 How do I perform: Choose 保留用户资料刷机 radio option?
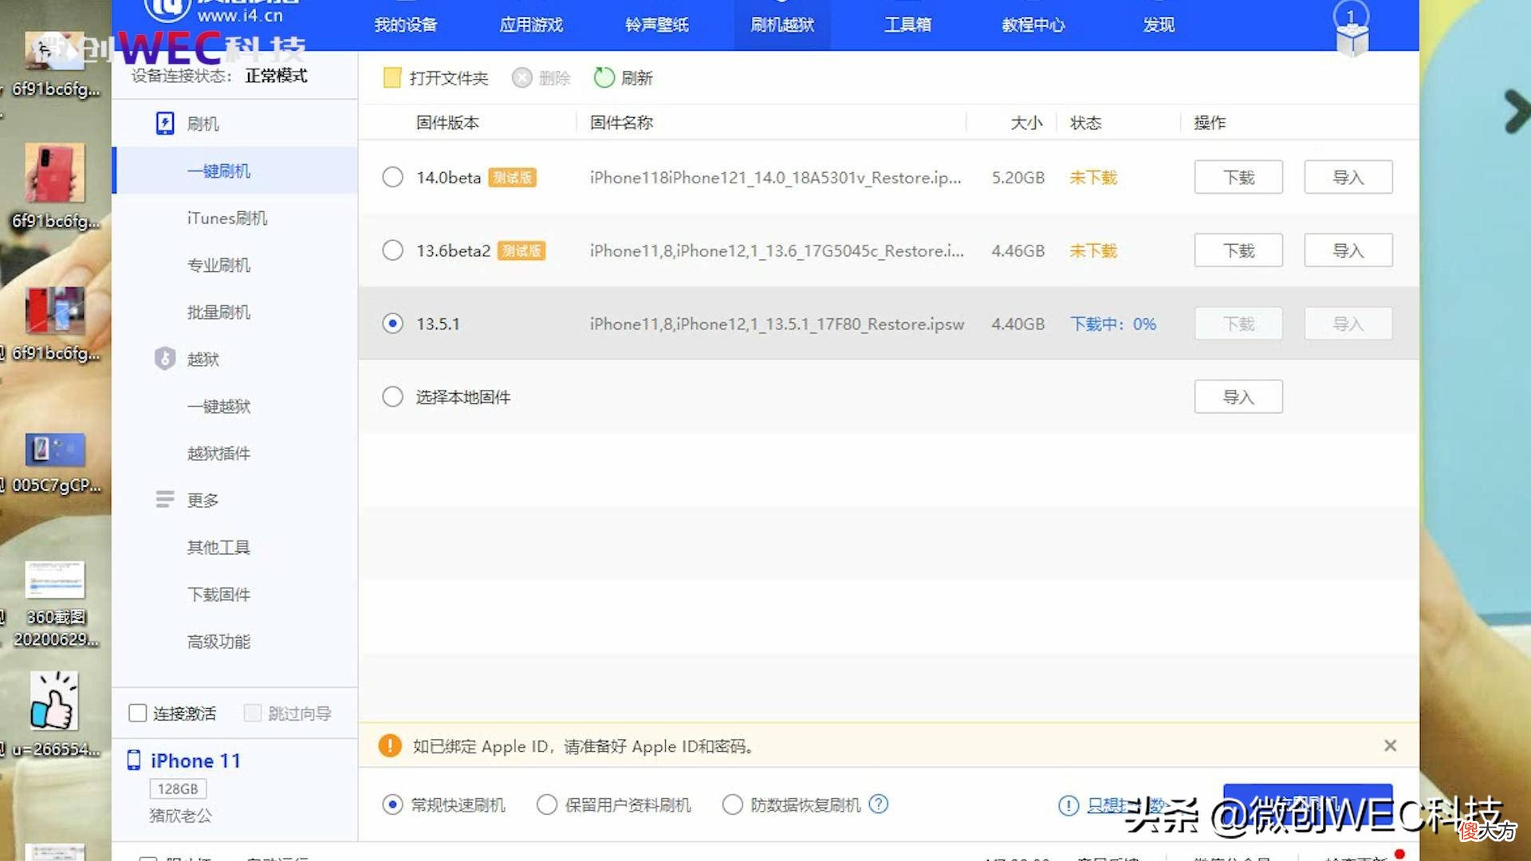click(x=546, y=804)
